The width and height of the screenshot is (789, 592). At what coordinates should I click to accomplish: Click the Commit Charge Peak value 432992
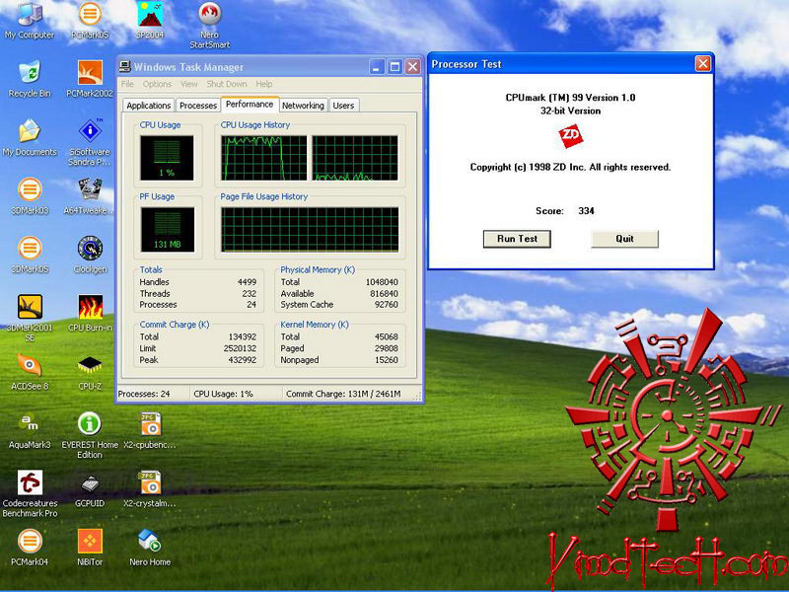(243, 360)
